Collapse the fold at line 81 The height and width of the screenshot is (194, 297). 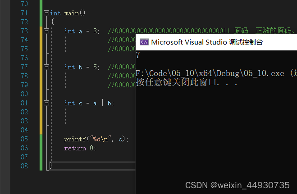pyautogui.click(x=46, y=103)
